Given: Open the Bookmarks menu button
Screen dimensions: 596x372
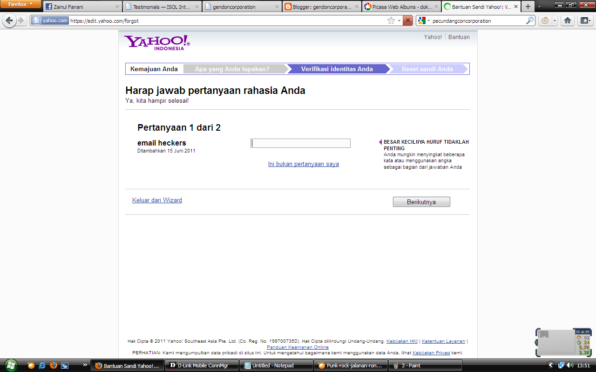Looking at the screenshot, I should (585, 20).
